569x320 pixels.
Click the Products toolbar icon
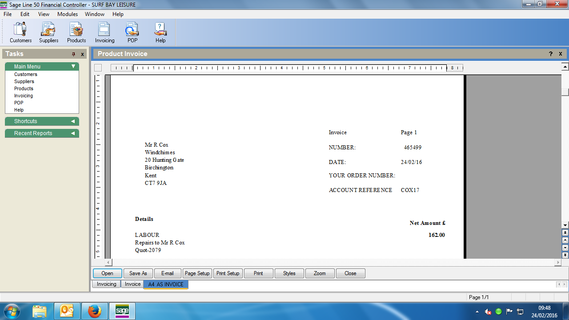coord(76,32)
